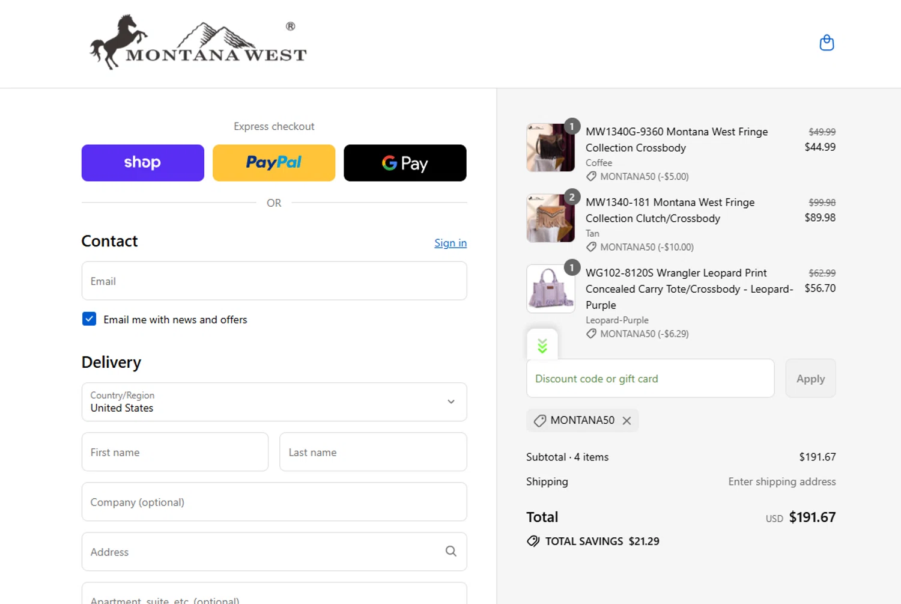
Task: Open the Sign in link
Action: point(450,243)
